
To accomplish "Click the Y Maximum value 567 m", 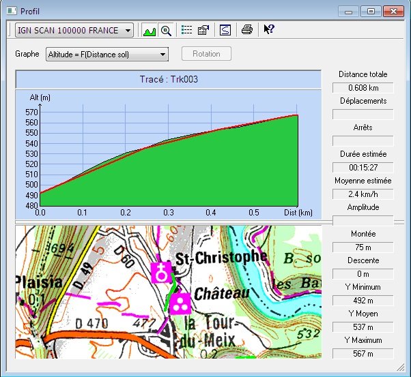I will 363,354.
